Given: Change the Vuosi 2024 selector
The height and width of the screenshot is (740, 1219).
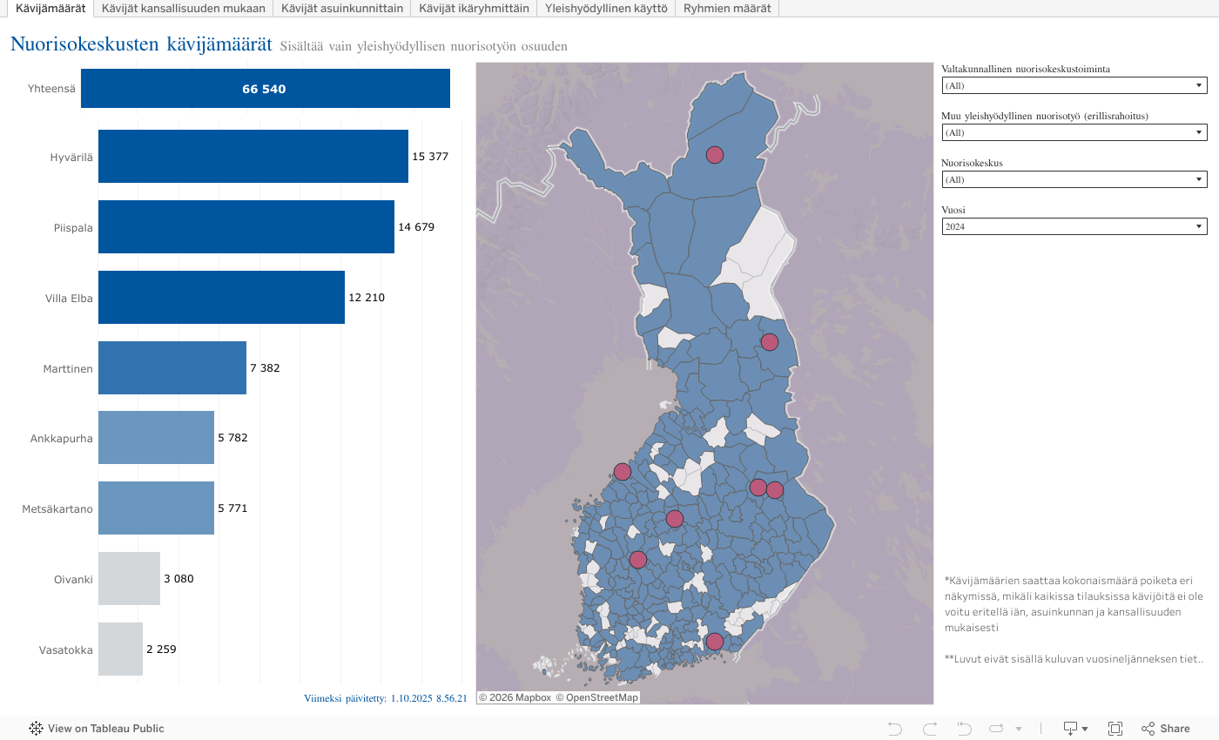Looking at the screenshot, I should [1074, 226].
